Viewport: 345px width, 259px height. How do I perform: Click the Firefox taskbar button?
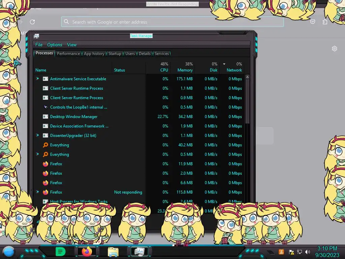click(x=87, y=252)
